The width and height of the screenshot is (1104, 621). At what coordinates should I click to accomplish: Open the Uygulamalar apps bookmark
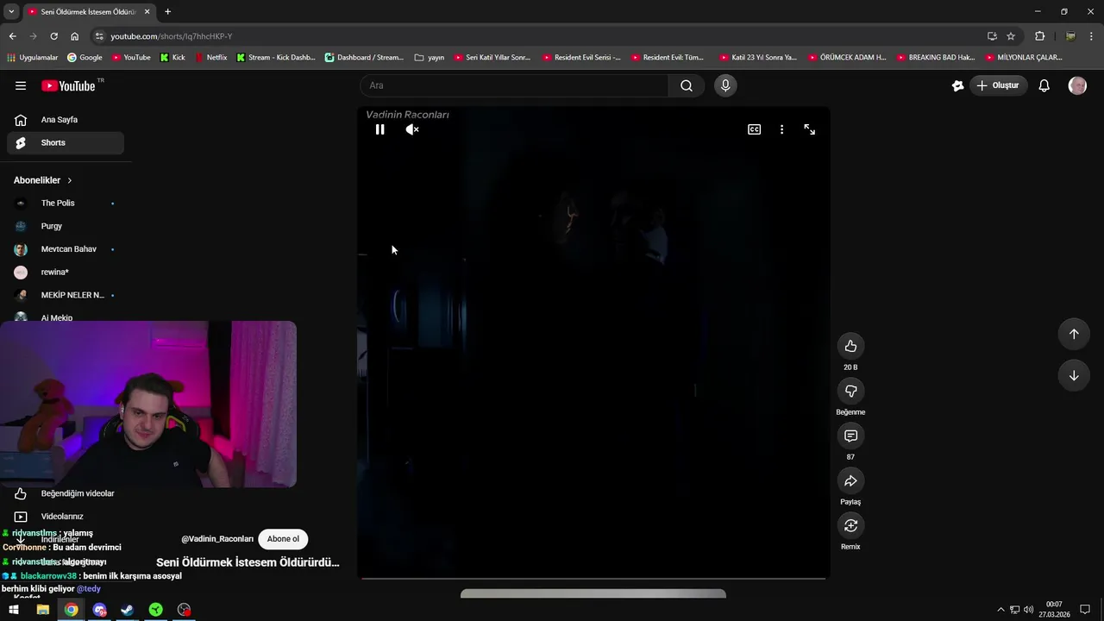click(33, 58)
